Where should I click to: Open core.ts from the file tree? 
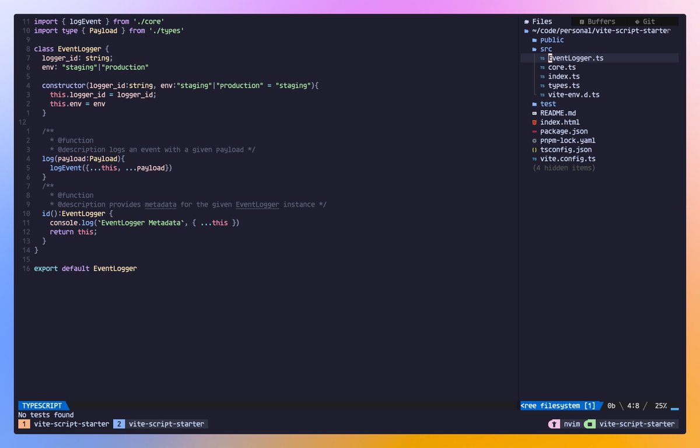pos(561,67)
